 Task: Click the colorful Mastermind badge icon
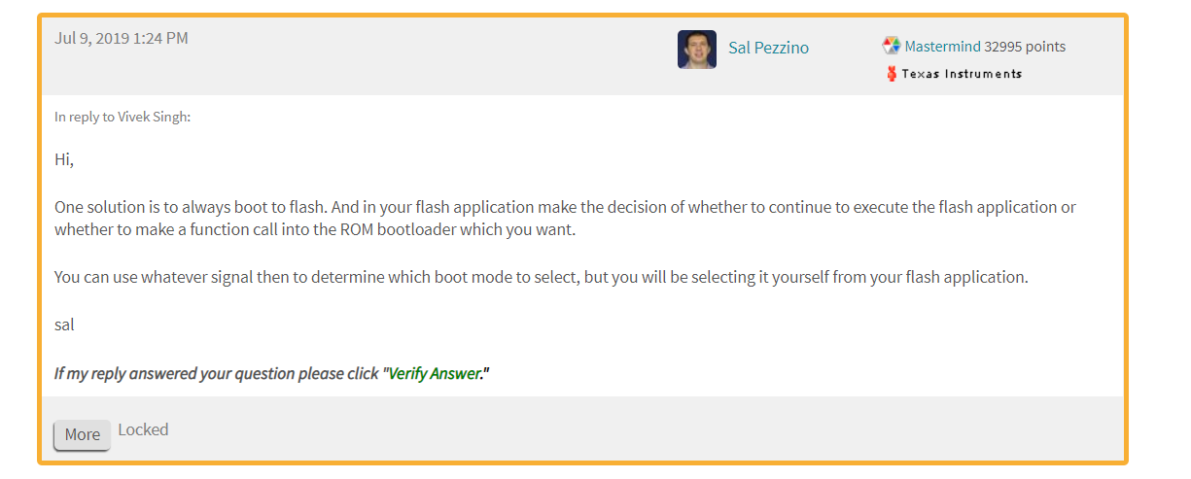pyautogui.click(x=891, y=46)
